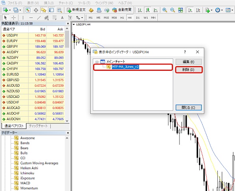
Task: Select the USDJPY row in Market Watch
Action: pyautogui.click(x=33, y=35)
